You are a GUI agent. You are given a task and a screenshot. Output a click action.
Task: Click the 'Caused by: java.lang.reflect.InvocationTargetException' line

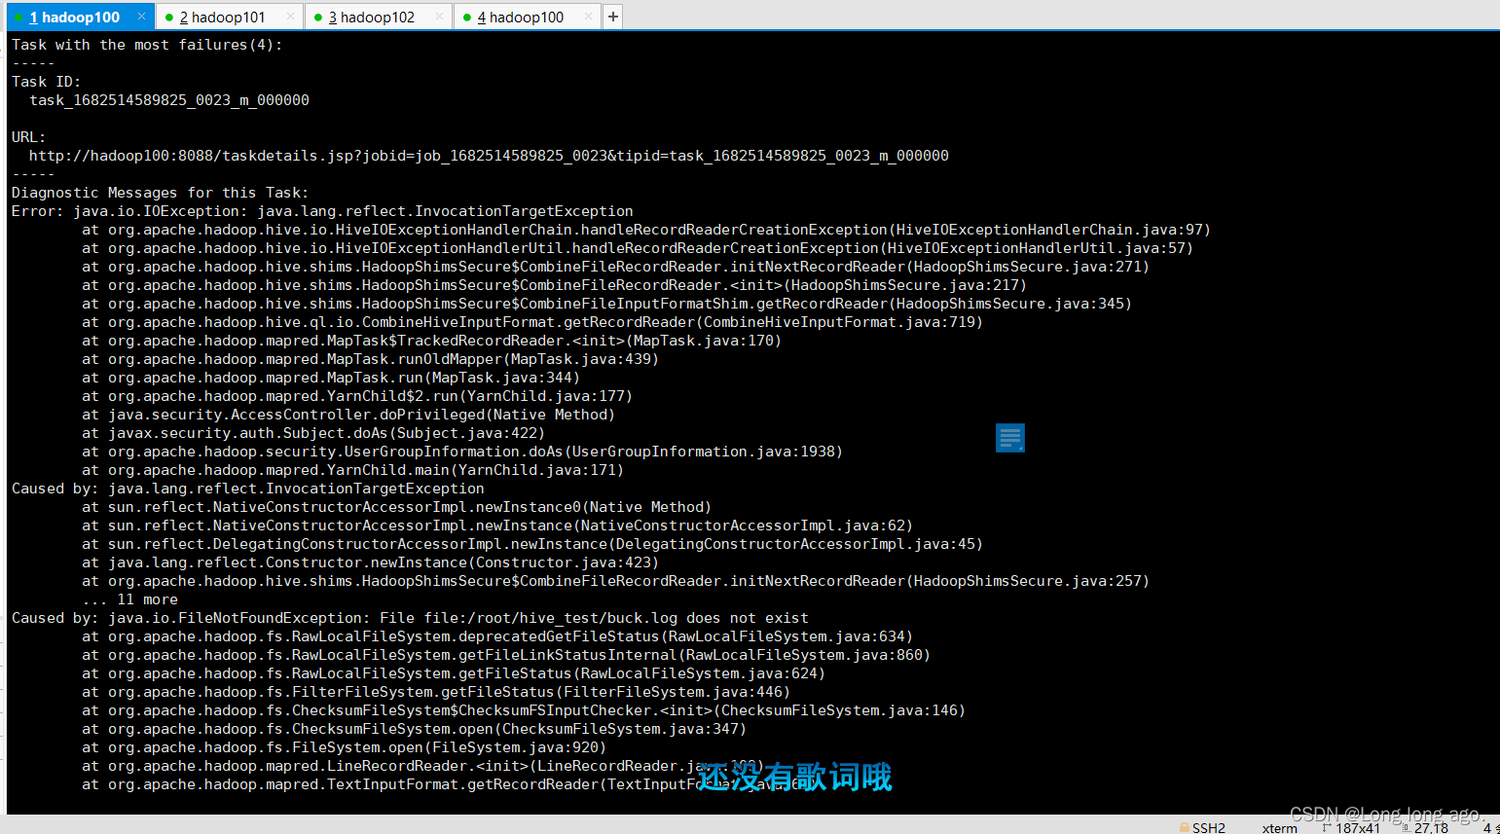tap(248, 489)
